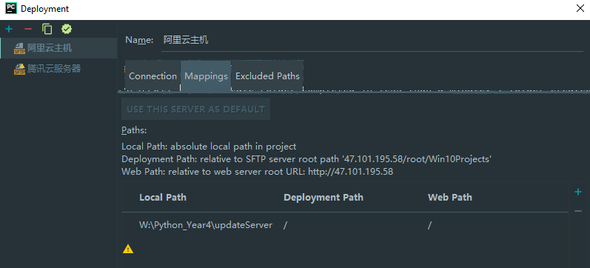Screen dimensions: 590x268
Task: Click the SFTP icon beside 腾讯云服务器
Action: [19, 70]
